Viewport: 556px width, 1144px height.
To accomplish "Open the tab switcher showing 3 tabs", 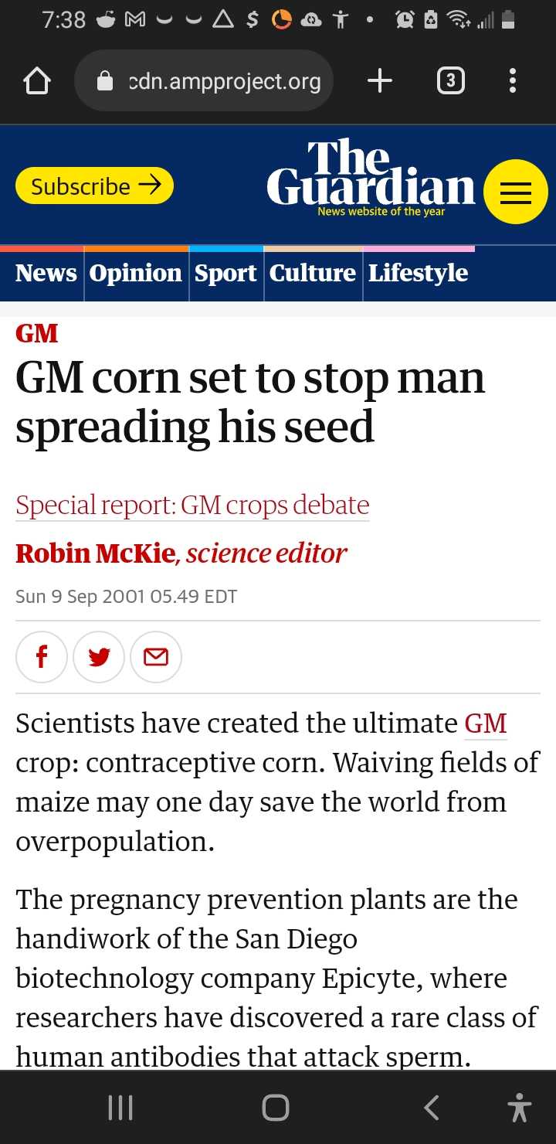I will pos(451,80).
